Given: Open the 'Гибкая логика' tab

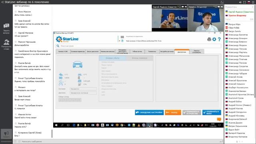Looking at the screenshot, I should [137, 52].
